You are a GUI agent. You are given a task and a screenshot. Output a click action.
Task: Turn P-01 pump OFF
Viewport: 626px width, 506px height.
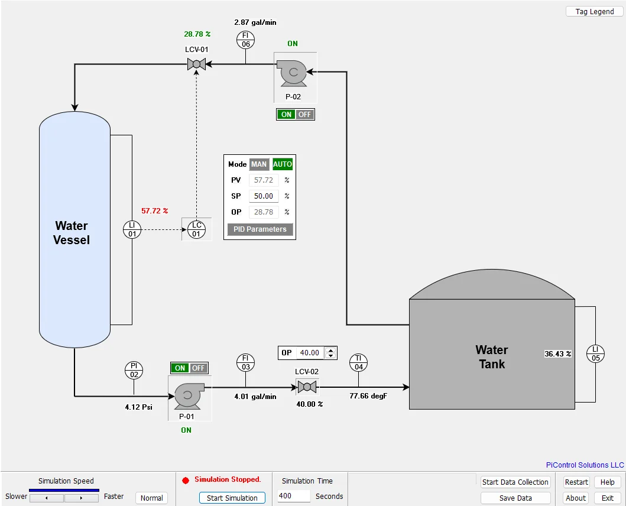199,368
